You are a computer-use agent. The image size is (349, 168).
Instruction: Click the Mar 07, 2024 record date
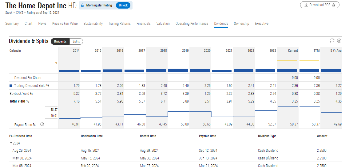tap(149, 166)
